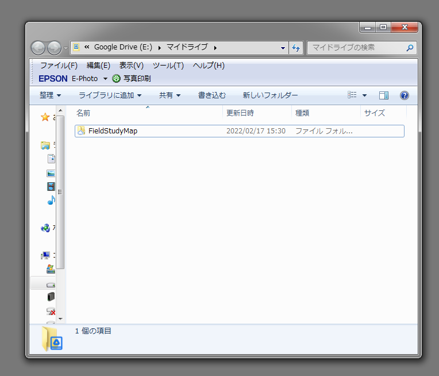Select Favorites star in navigation pane
The width and height of the screenshot is (439, 376).
45,117
